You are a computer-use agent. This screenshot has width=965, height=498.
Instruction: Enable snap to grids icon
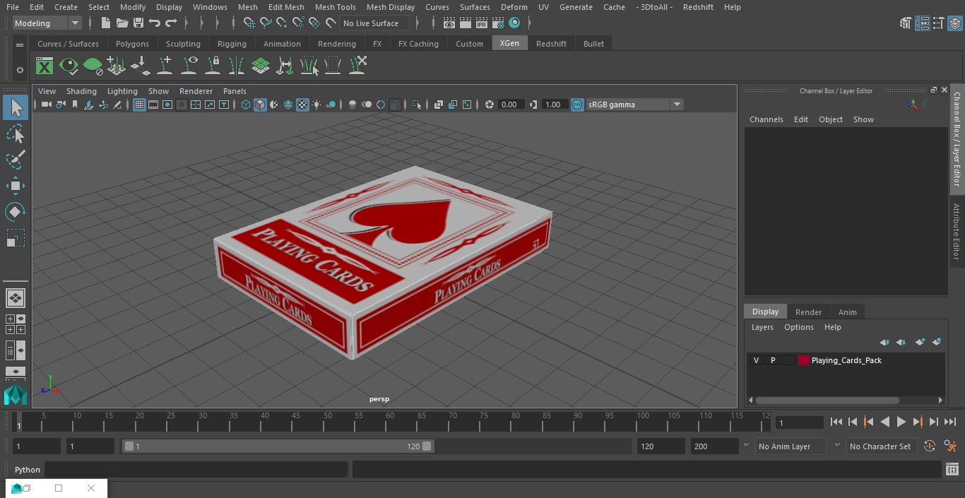click(x=249, y=23)
